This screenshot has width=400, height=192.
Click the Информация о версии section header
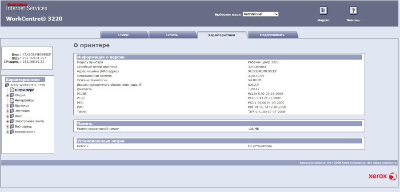(219, 57)
